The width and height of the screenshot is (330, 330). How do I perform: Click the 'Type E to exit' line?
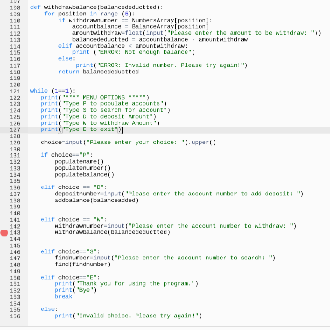[81, 129]
